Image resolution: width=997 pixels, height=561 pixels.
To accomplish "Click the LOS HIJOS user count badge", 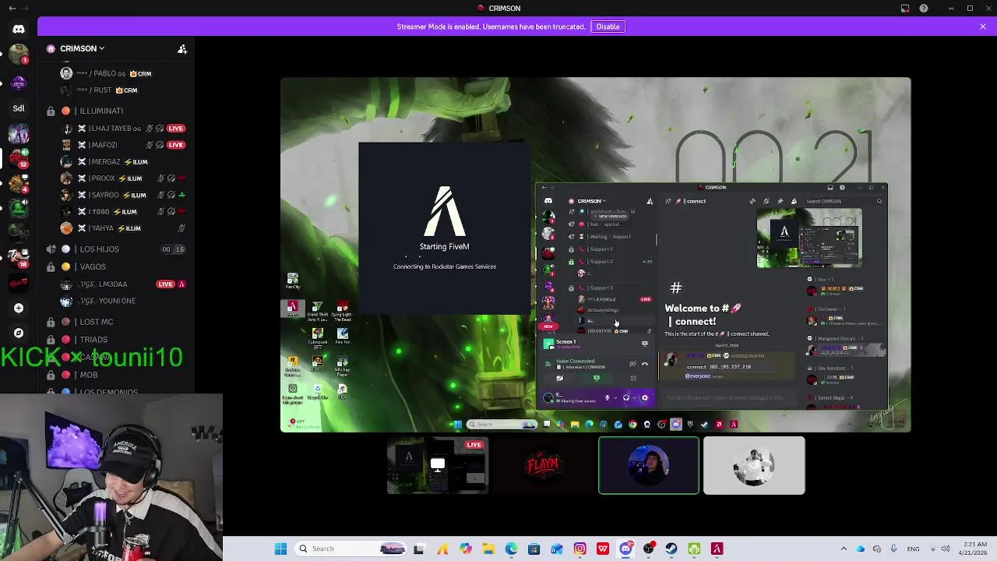I will [173, 249].
